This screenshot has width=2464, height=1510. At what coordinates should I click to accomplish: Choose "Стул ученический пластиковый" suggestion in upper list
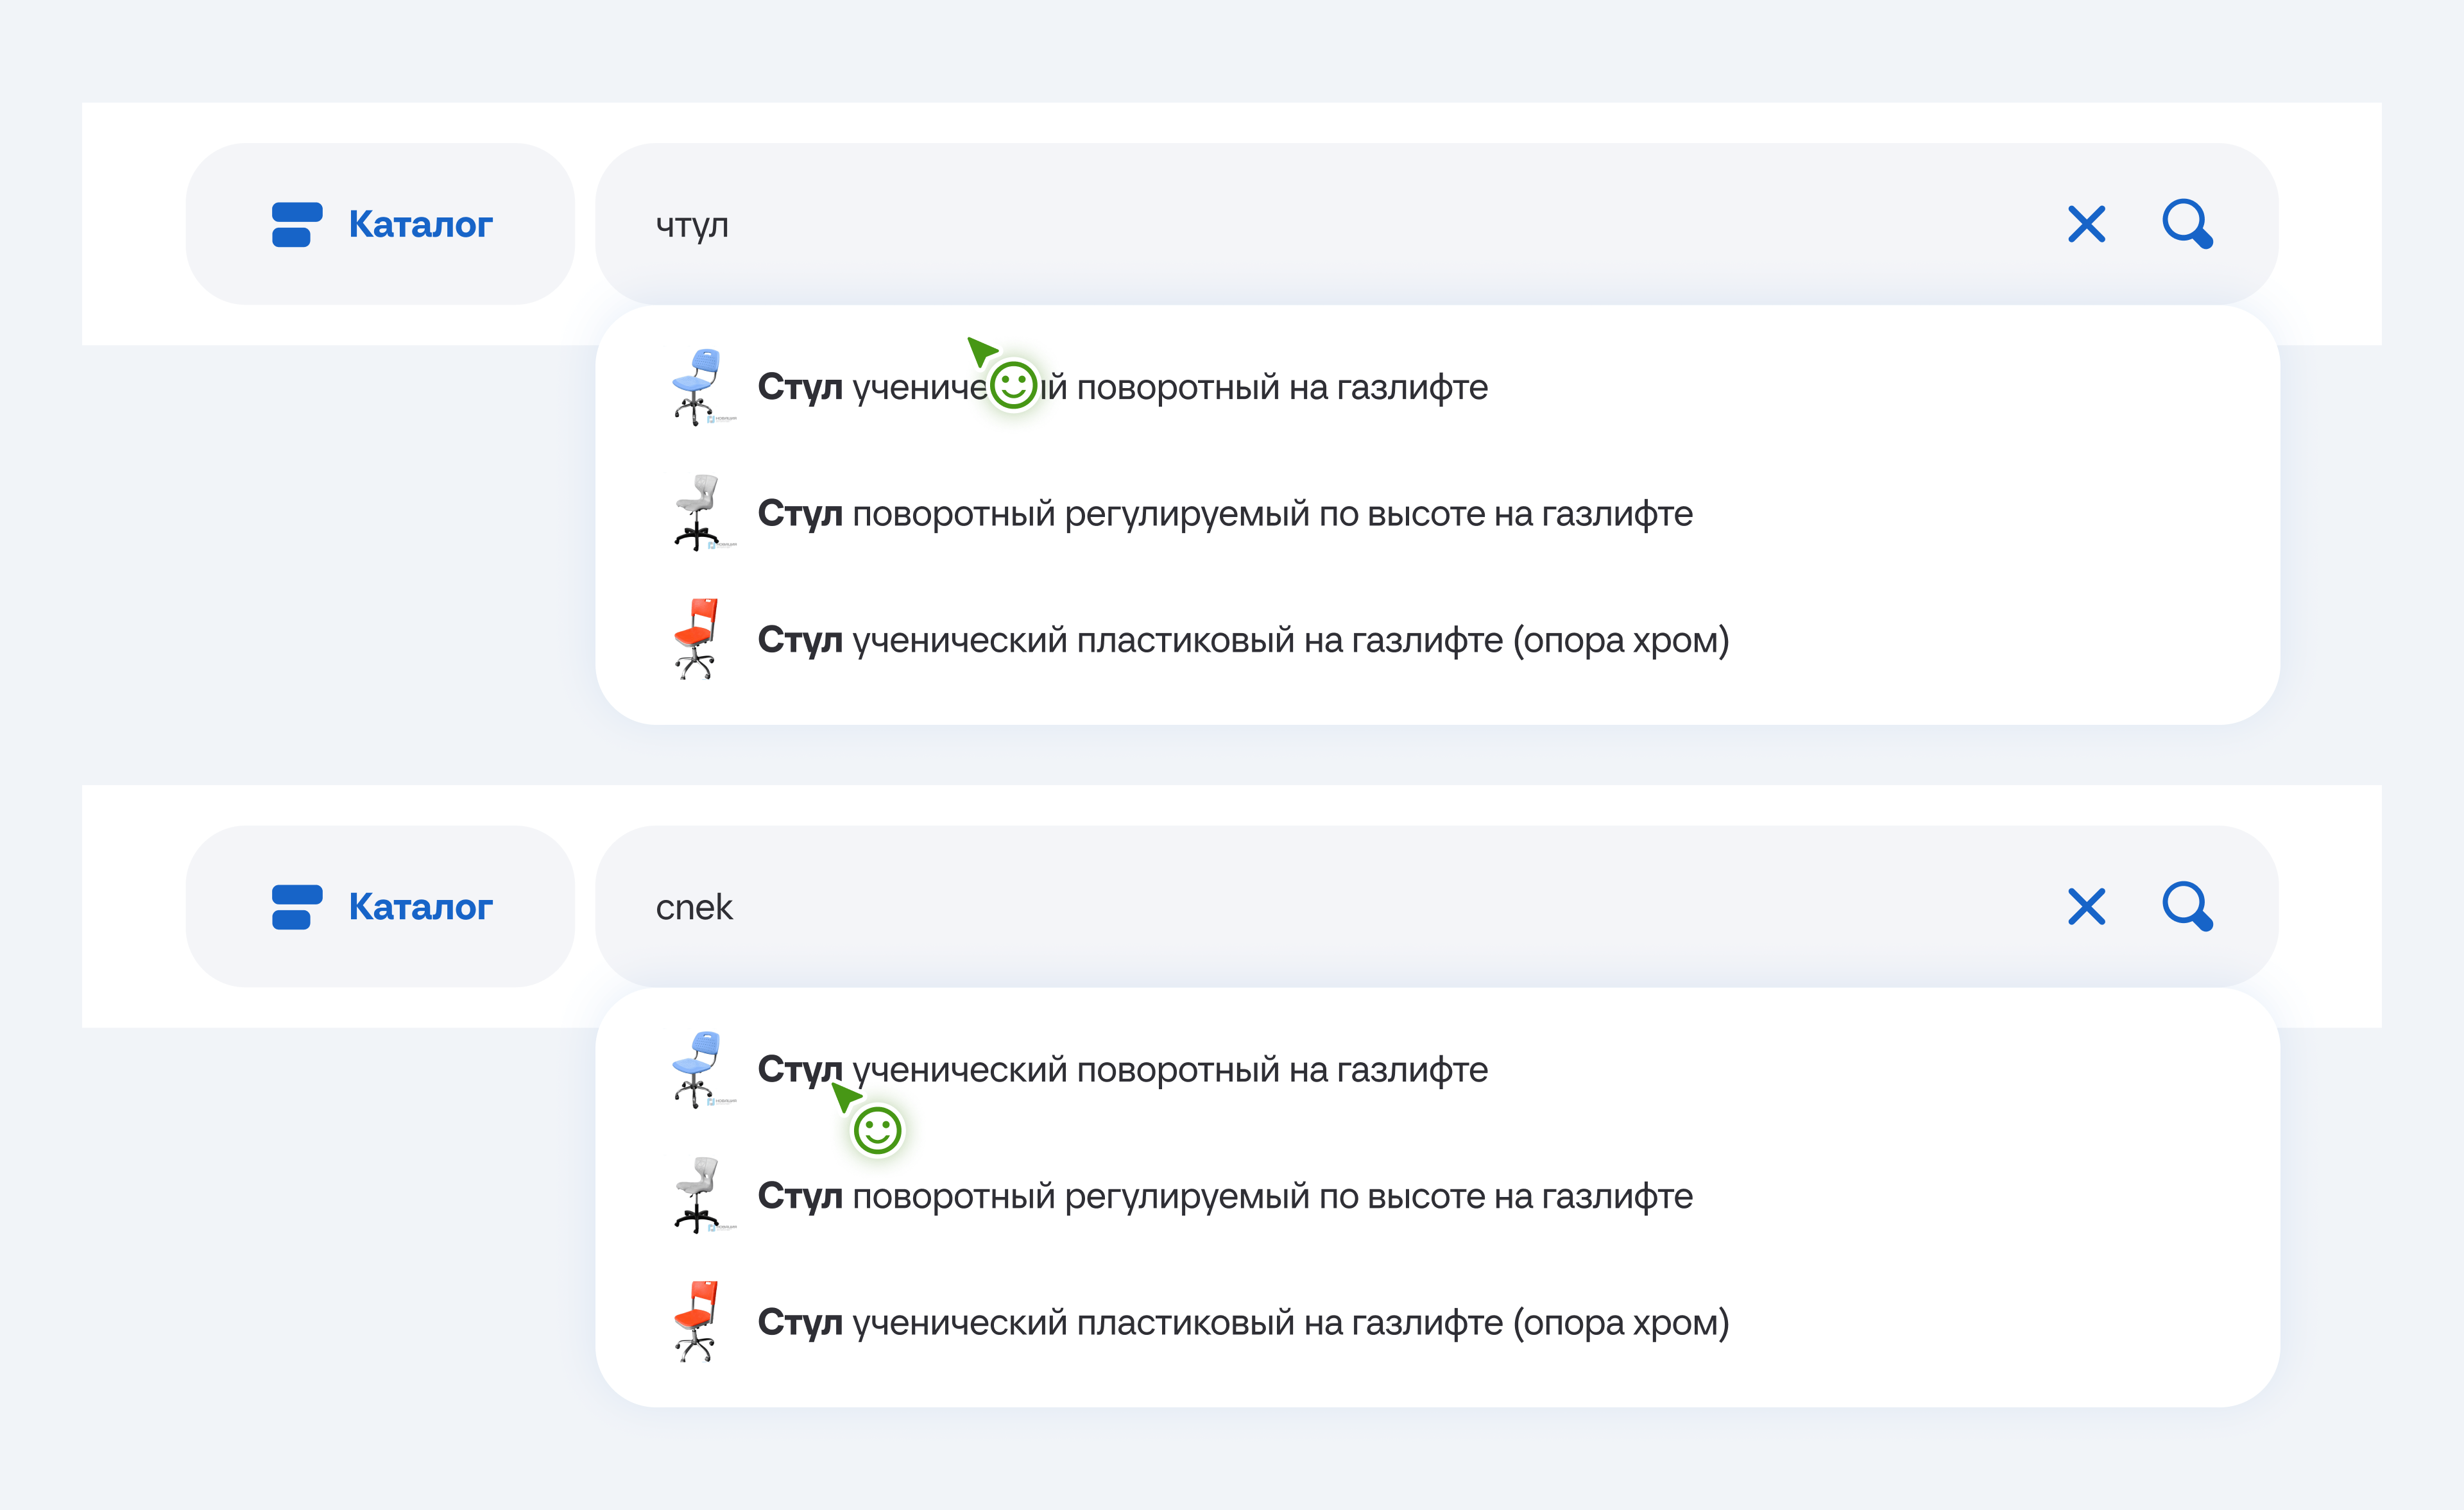click(1243, 640)
